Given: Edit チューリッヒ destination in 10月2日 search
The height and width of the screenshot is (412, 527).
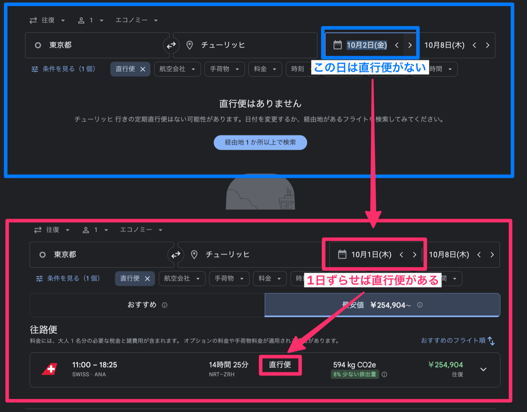Looking at the screenshot, I should [245, 45].
